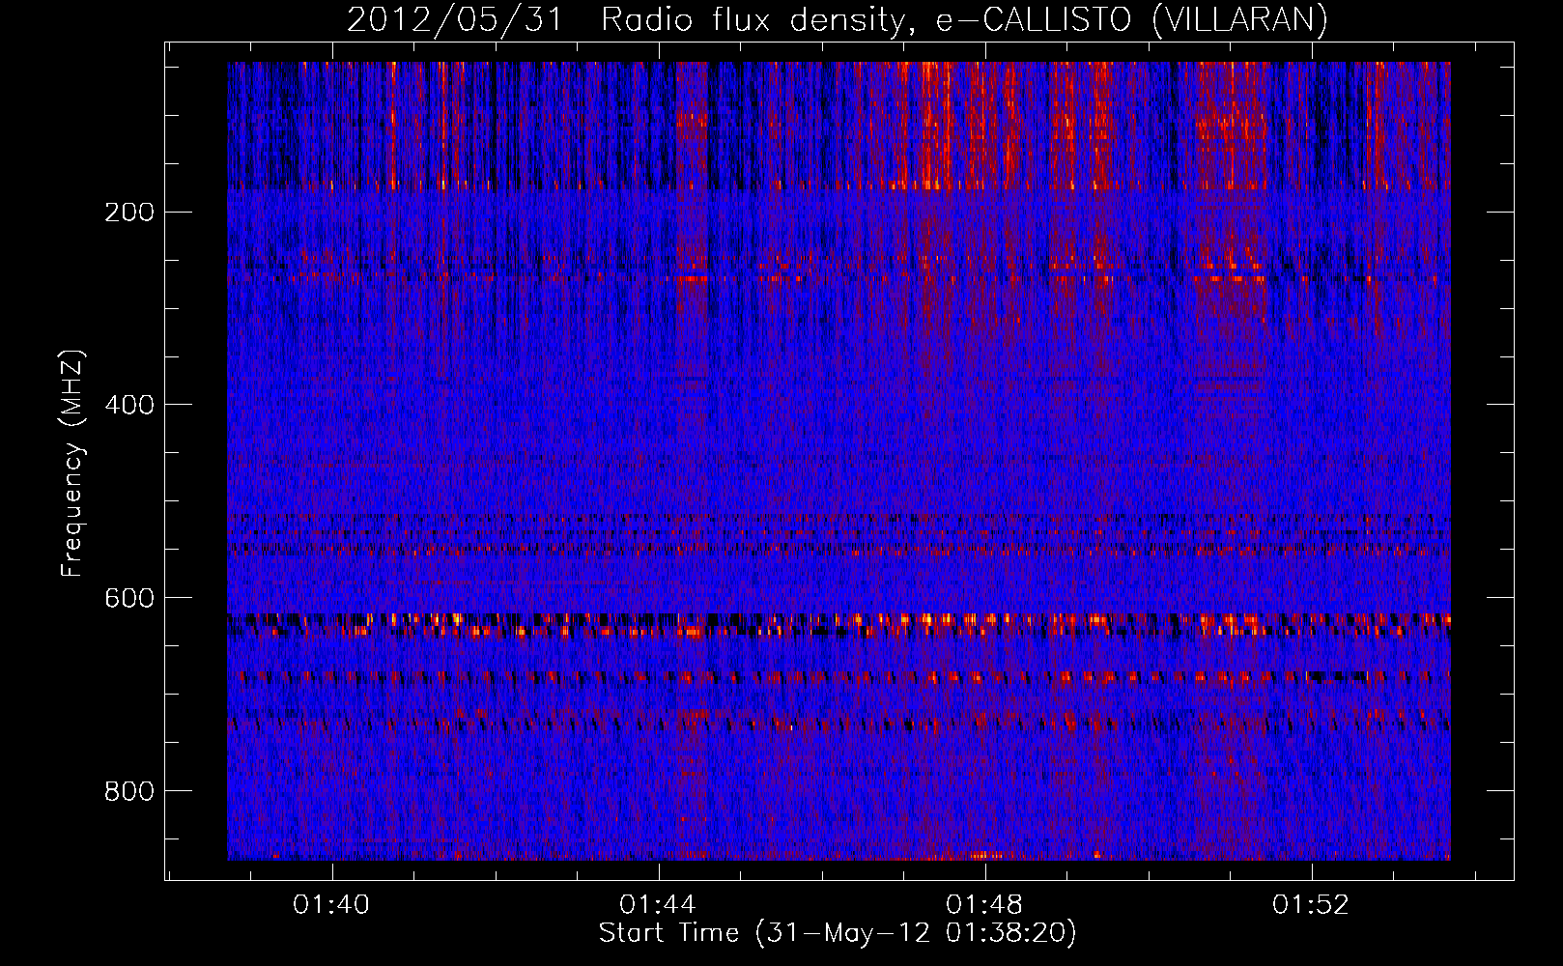Click the plot title mentioning e-CALLISTO (VILLARAN)
This screenshot has width=1563, height=966.
(837, 20)
